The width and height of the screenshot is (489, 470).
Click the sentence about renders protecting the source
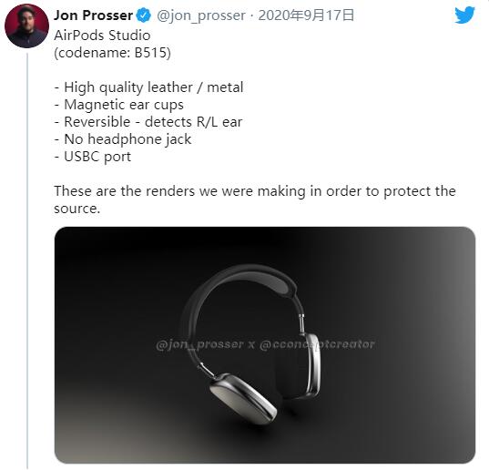pyautogui.click(x=255, y=199)
